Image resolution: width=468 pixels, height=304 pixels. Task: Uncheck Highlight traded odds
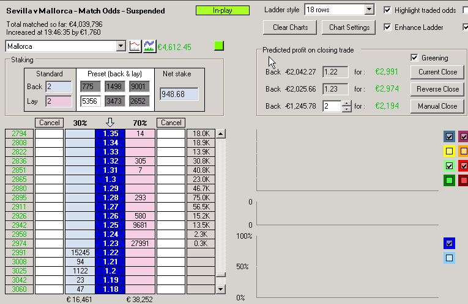click(387, 10)
